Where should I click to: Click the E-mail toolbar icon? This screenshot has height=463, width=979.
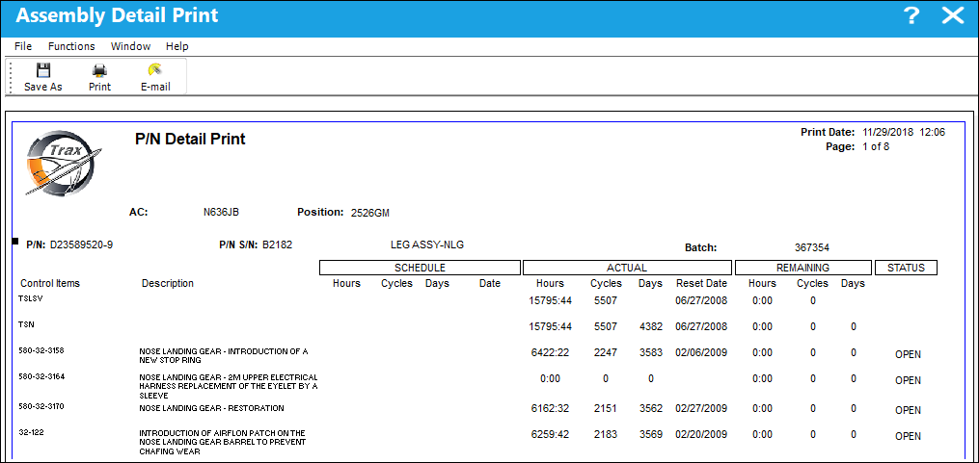[155, 70]
